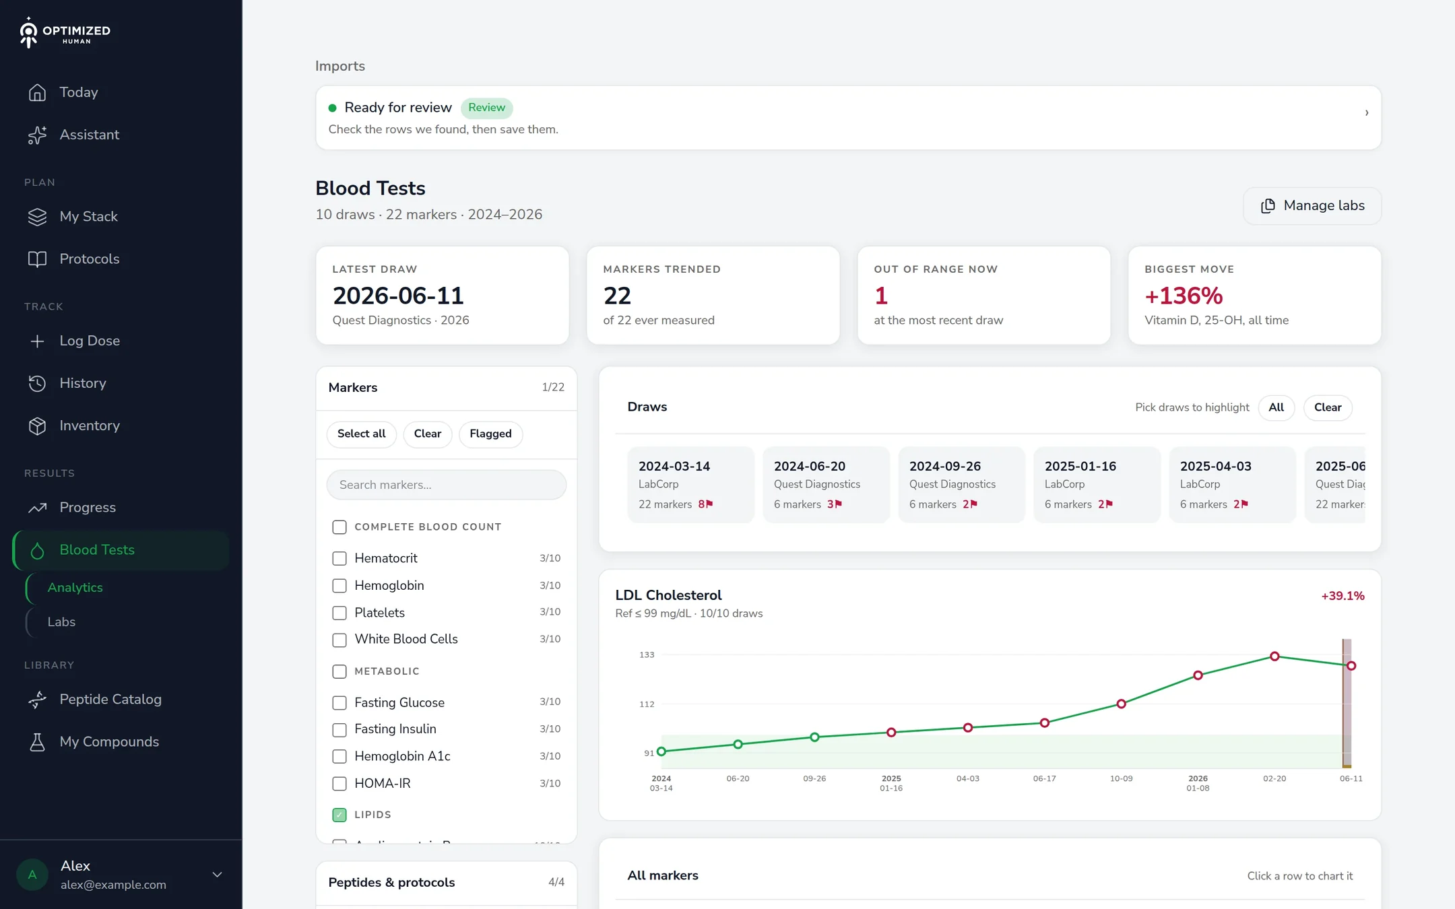The height and width of the screenshot is (909, 1455).
Task: Open My Compounds via its flask icon
Action: click(x=37, y=742)
